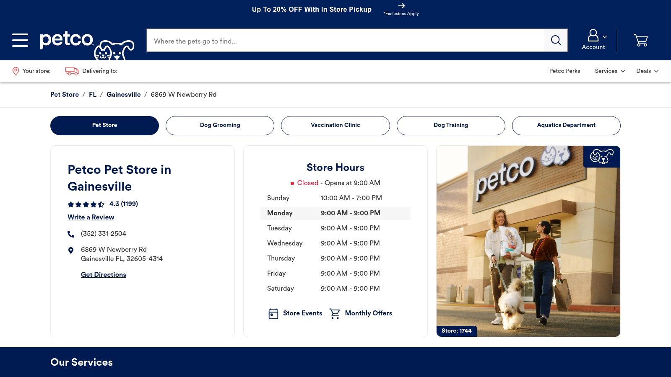The width and height of the screenshot is (671, 377).
Task: Click the cart icon for Monthly Offers
Action: point(335,313)
